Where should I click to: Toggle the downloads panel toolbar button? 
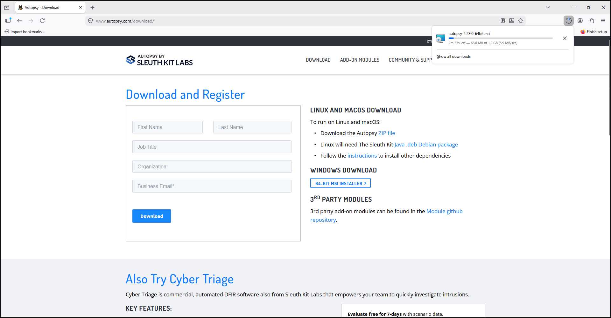click(569, 21)
